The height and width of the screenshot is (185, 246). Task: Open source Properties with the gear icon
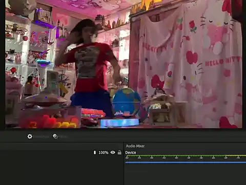coord(30,137)
